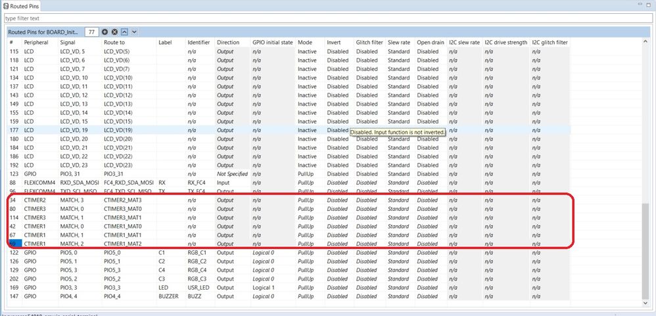Click the Slew rate column header
Viewport: 656px width, 316px height.
(399, 43)
